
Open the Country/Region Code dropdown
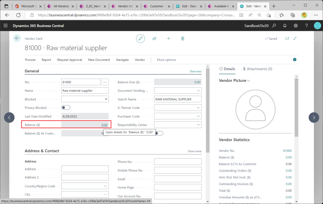click(x=105, y=186)
